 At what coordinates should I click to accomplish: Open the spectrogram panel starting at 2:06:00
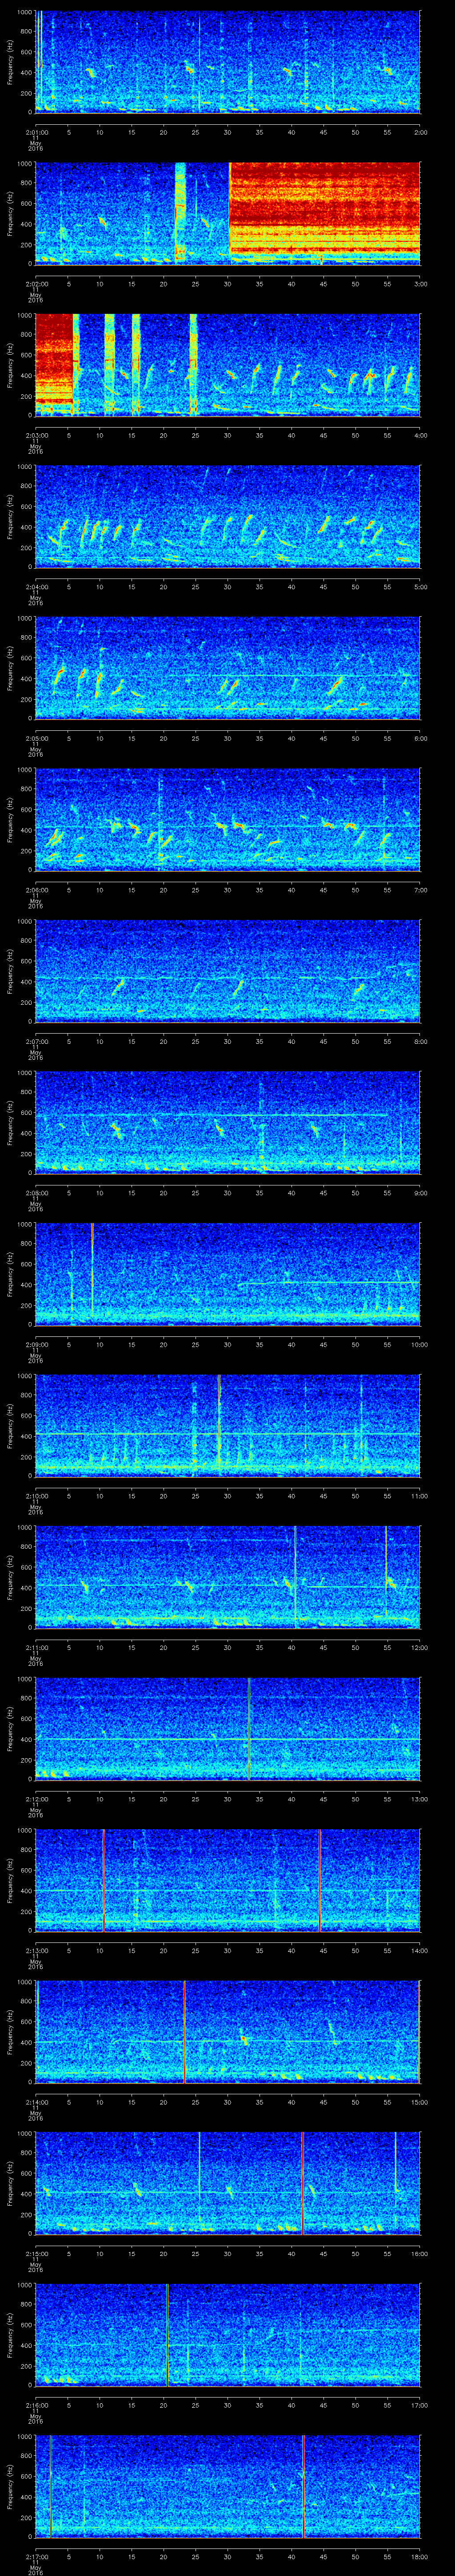(x=228, y=819)
